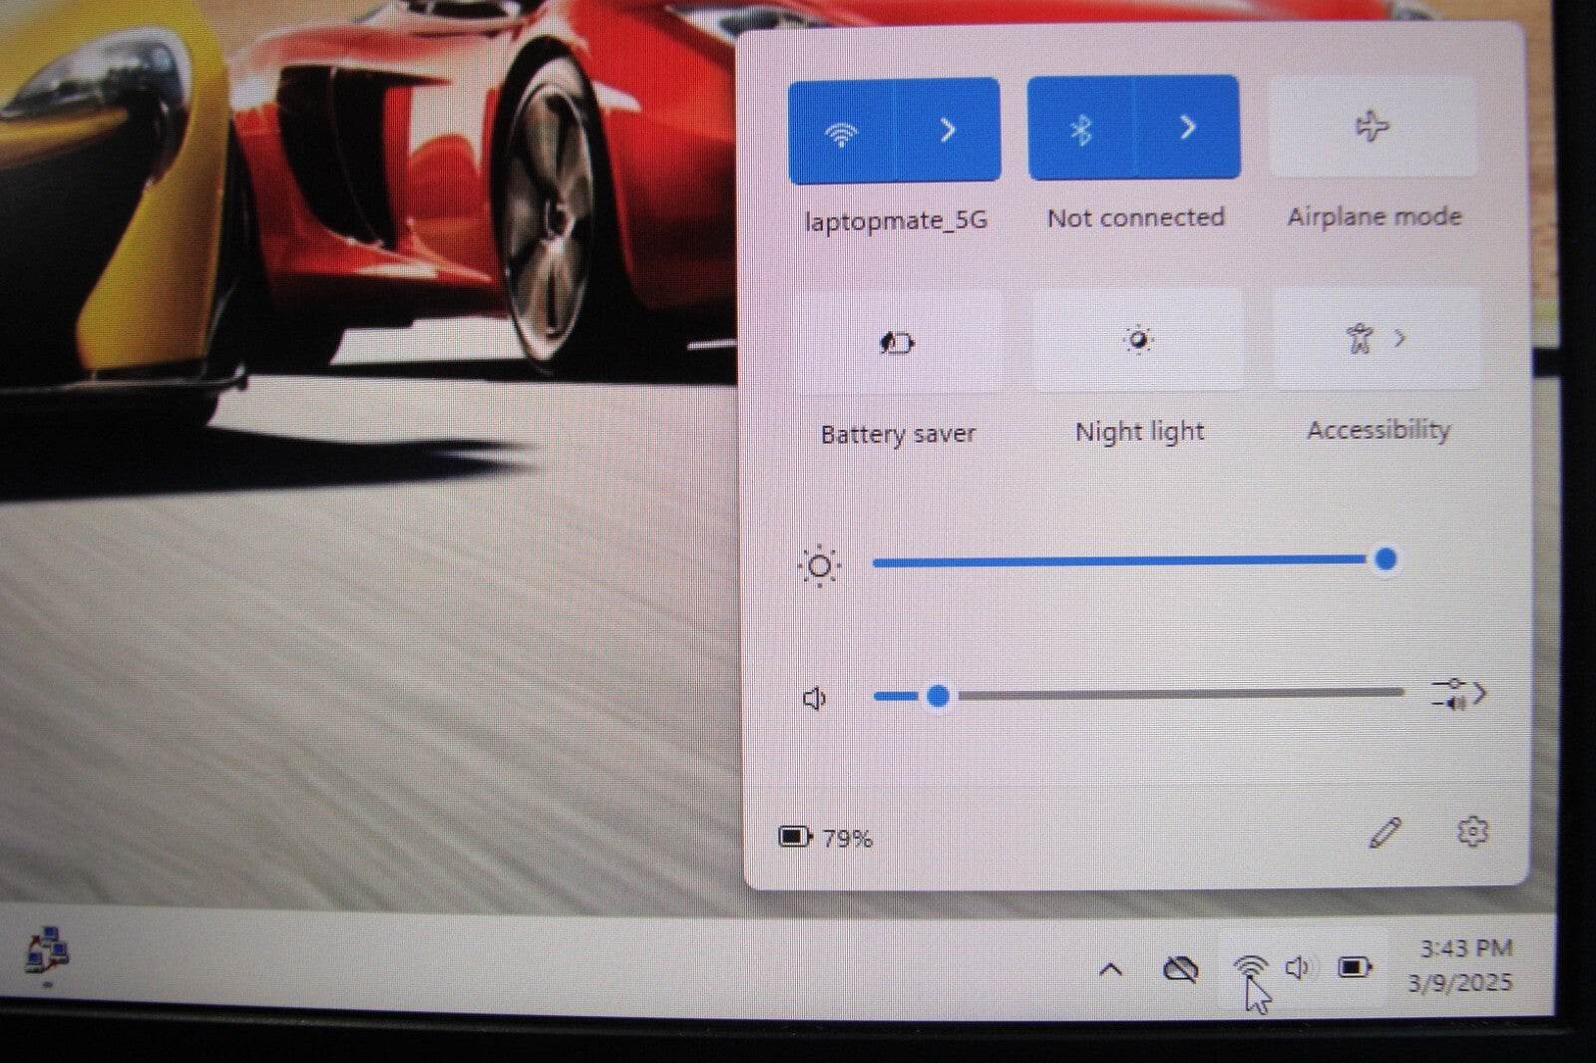This screenshot has width=1596, height=1063.
Task: Mute the volume speaker icon in panel
Action: click(815, 698)
